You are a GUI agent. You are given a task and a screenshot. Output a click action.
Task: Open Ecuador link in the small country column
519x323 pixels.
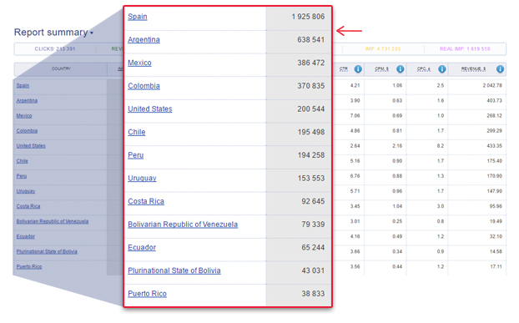26,236
